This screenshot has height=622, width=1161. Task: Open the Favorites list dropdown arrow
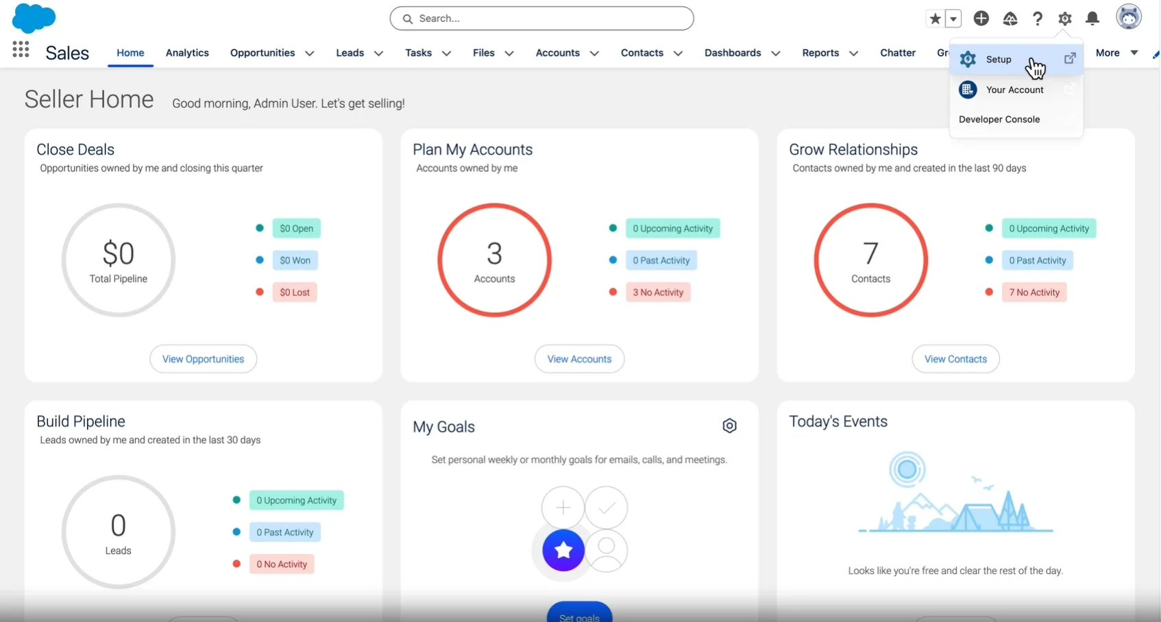pyautogui.click(x=953, y=18)
